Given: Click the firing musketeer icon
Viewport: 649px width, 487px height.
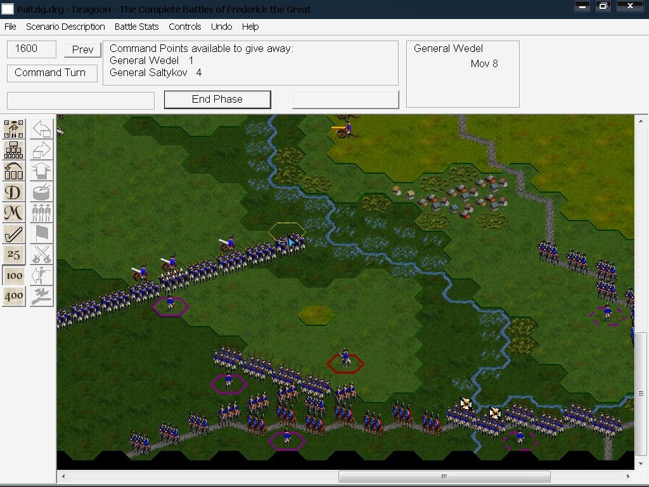Looking at the screenshot, I should coord(42,275).
